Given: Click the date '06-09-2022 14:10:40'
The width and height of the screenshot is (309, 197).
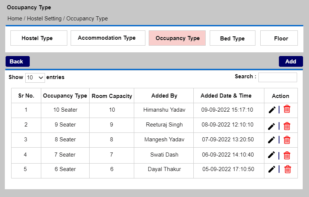Looking at the screenshot, I should [x=228, y=155].
